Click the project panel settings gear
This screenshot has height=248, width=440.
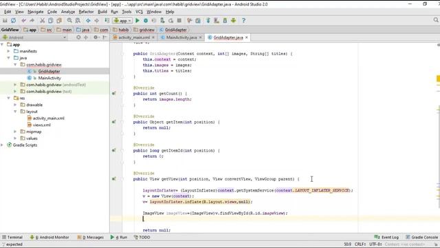tap(96, 37)
